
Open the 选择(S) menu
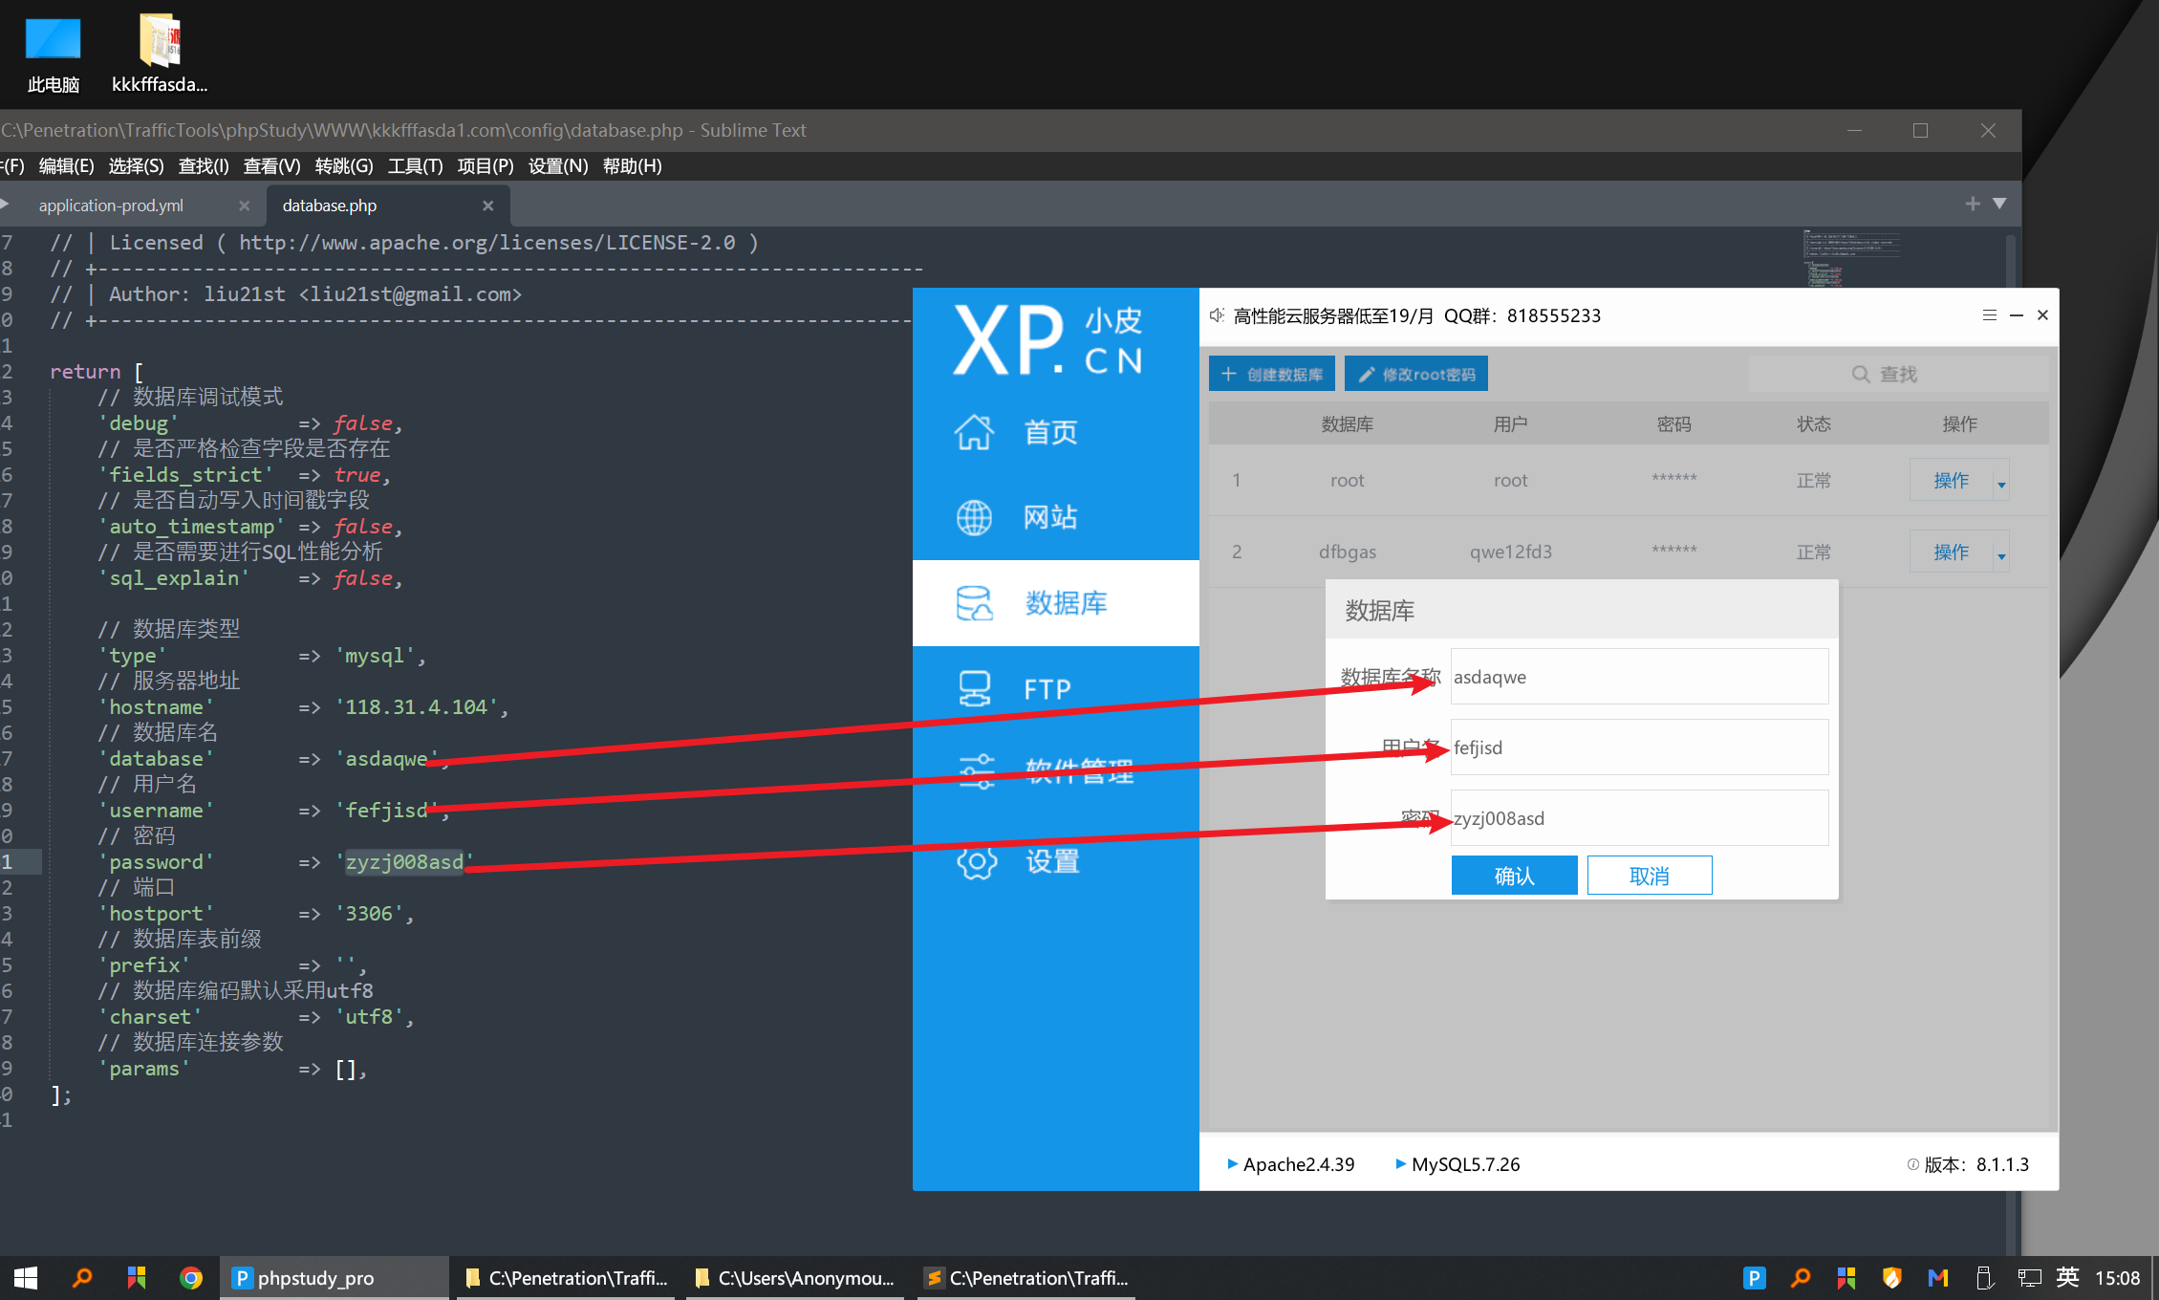click(136, 166)
